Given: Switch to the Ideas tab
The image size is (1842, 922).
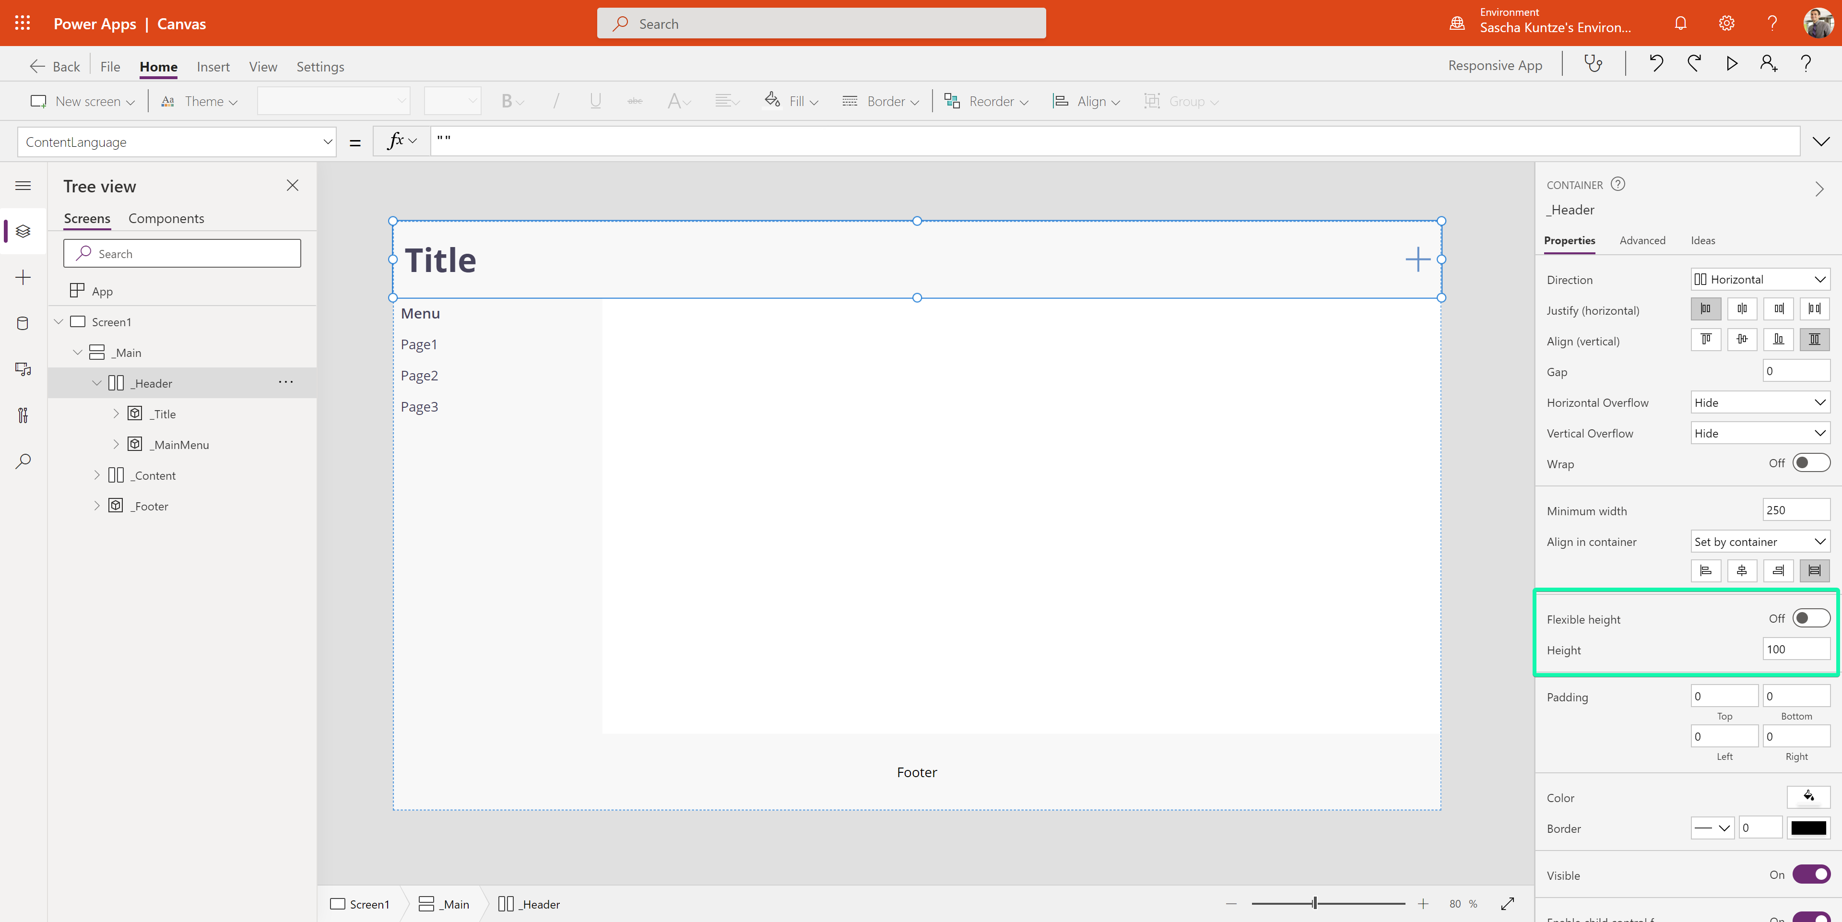Looking at the screenshot, I should pyautogui.click(x=1703, y=240).
